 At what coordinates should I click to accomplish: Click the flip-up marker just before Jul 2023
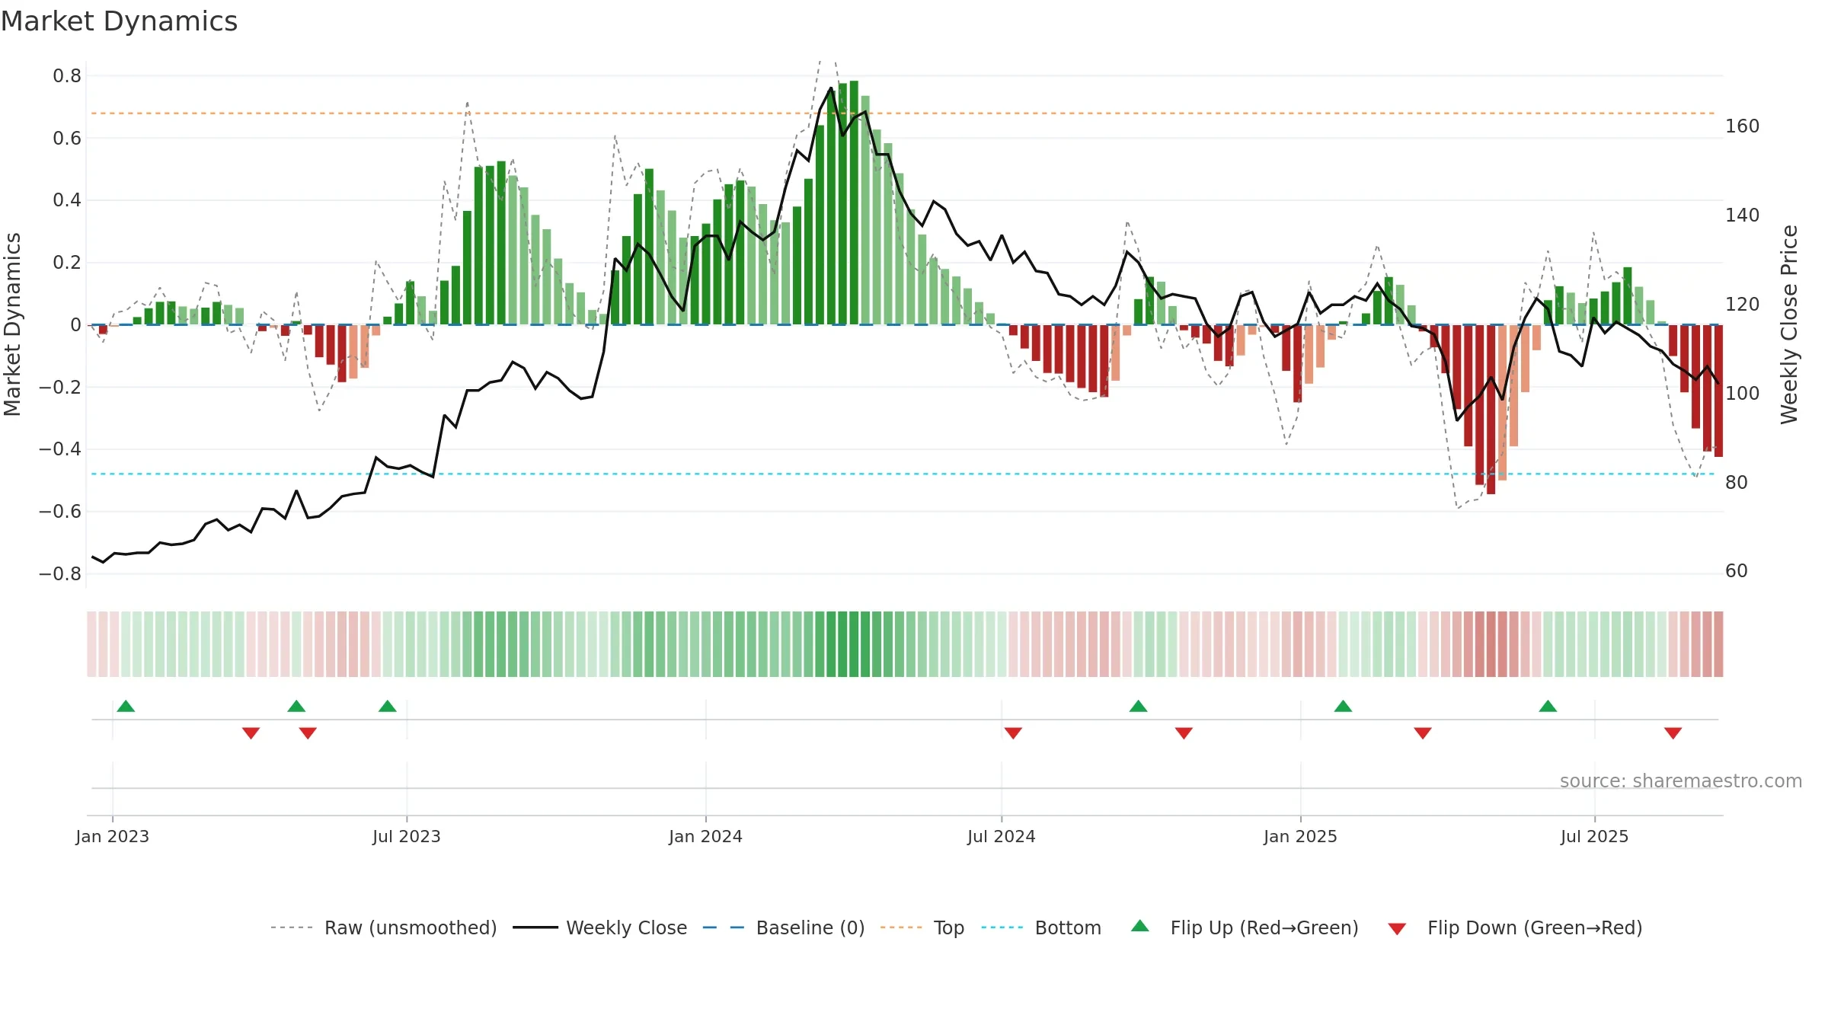[388, 706]
